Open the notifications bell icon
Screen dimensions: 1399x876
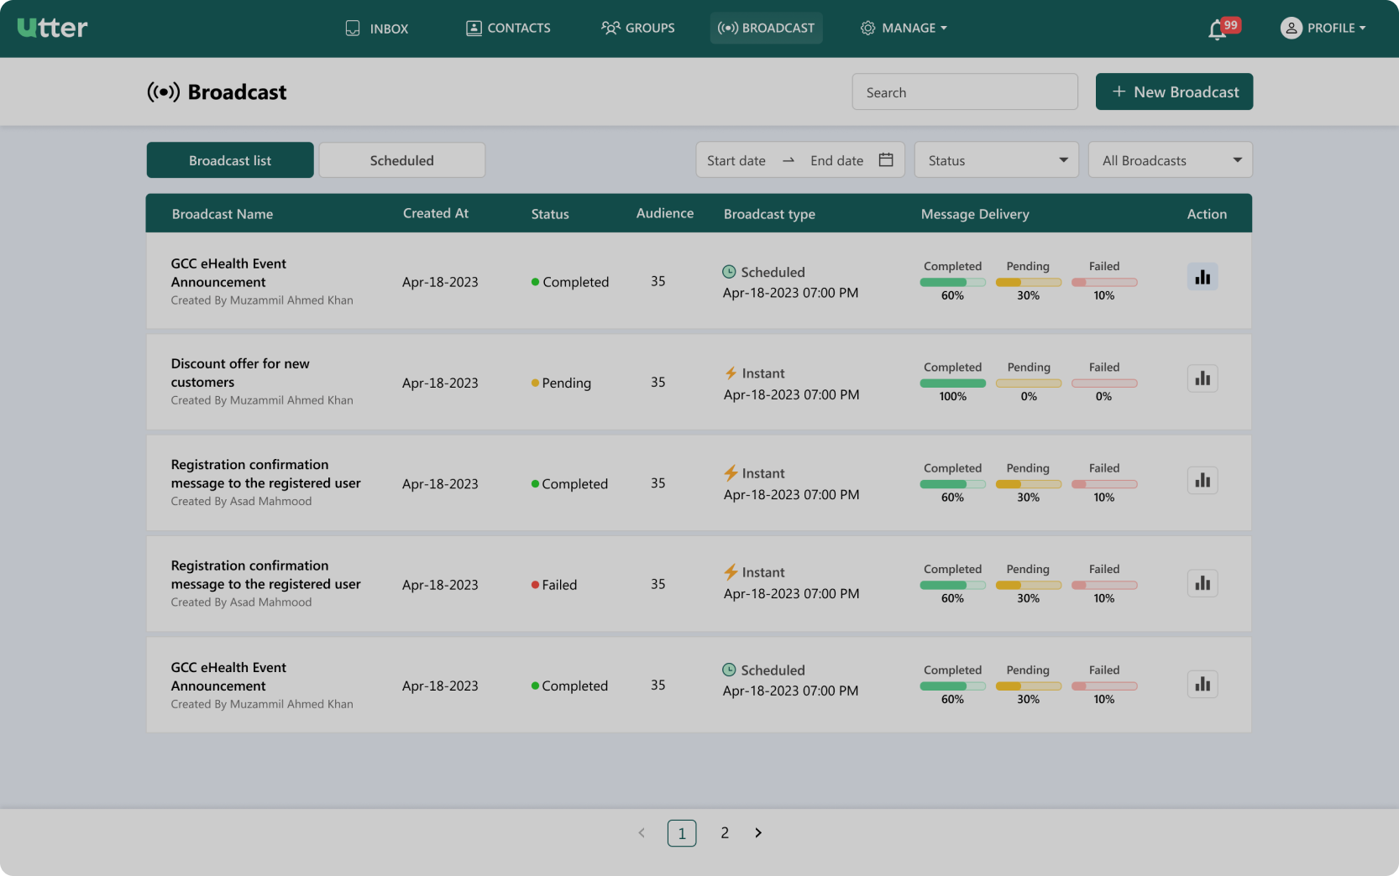pyautogui.click(x=1218, y=29)
